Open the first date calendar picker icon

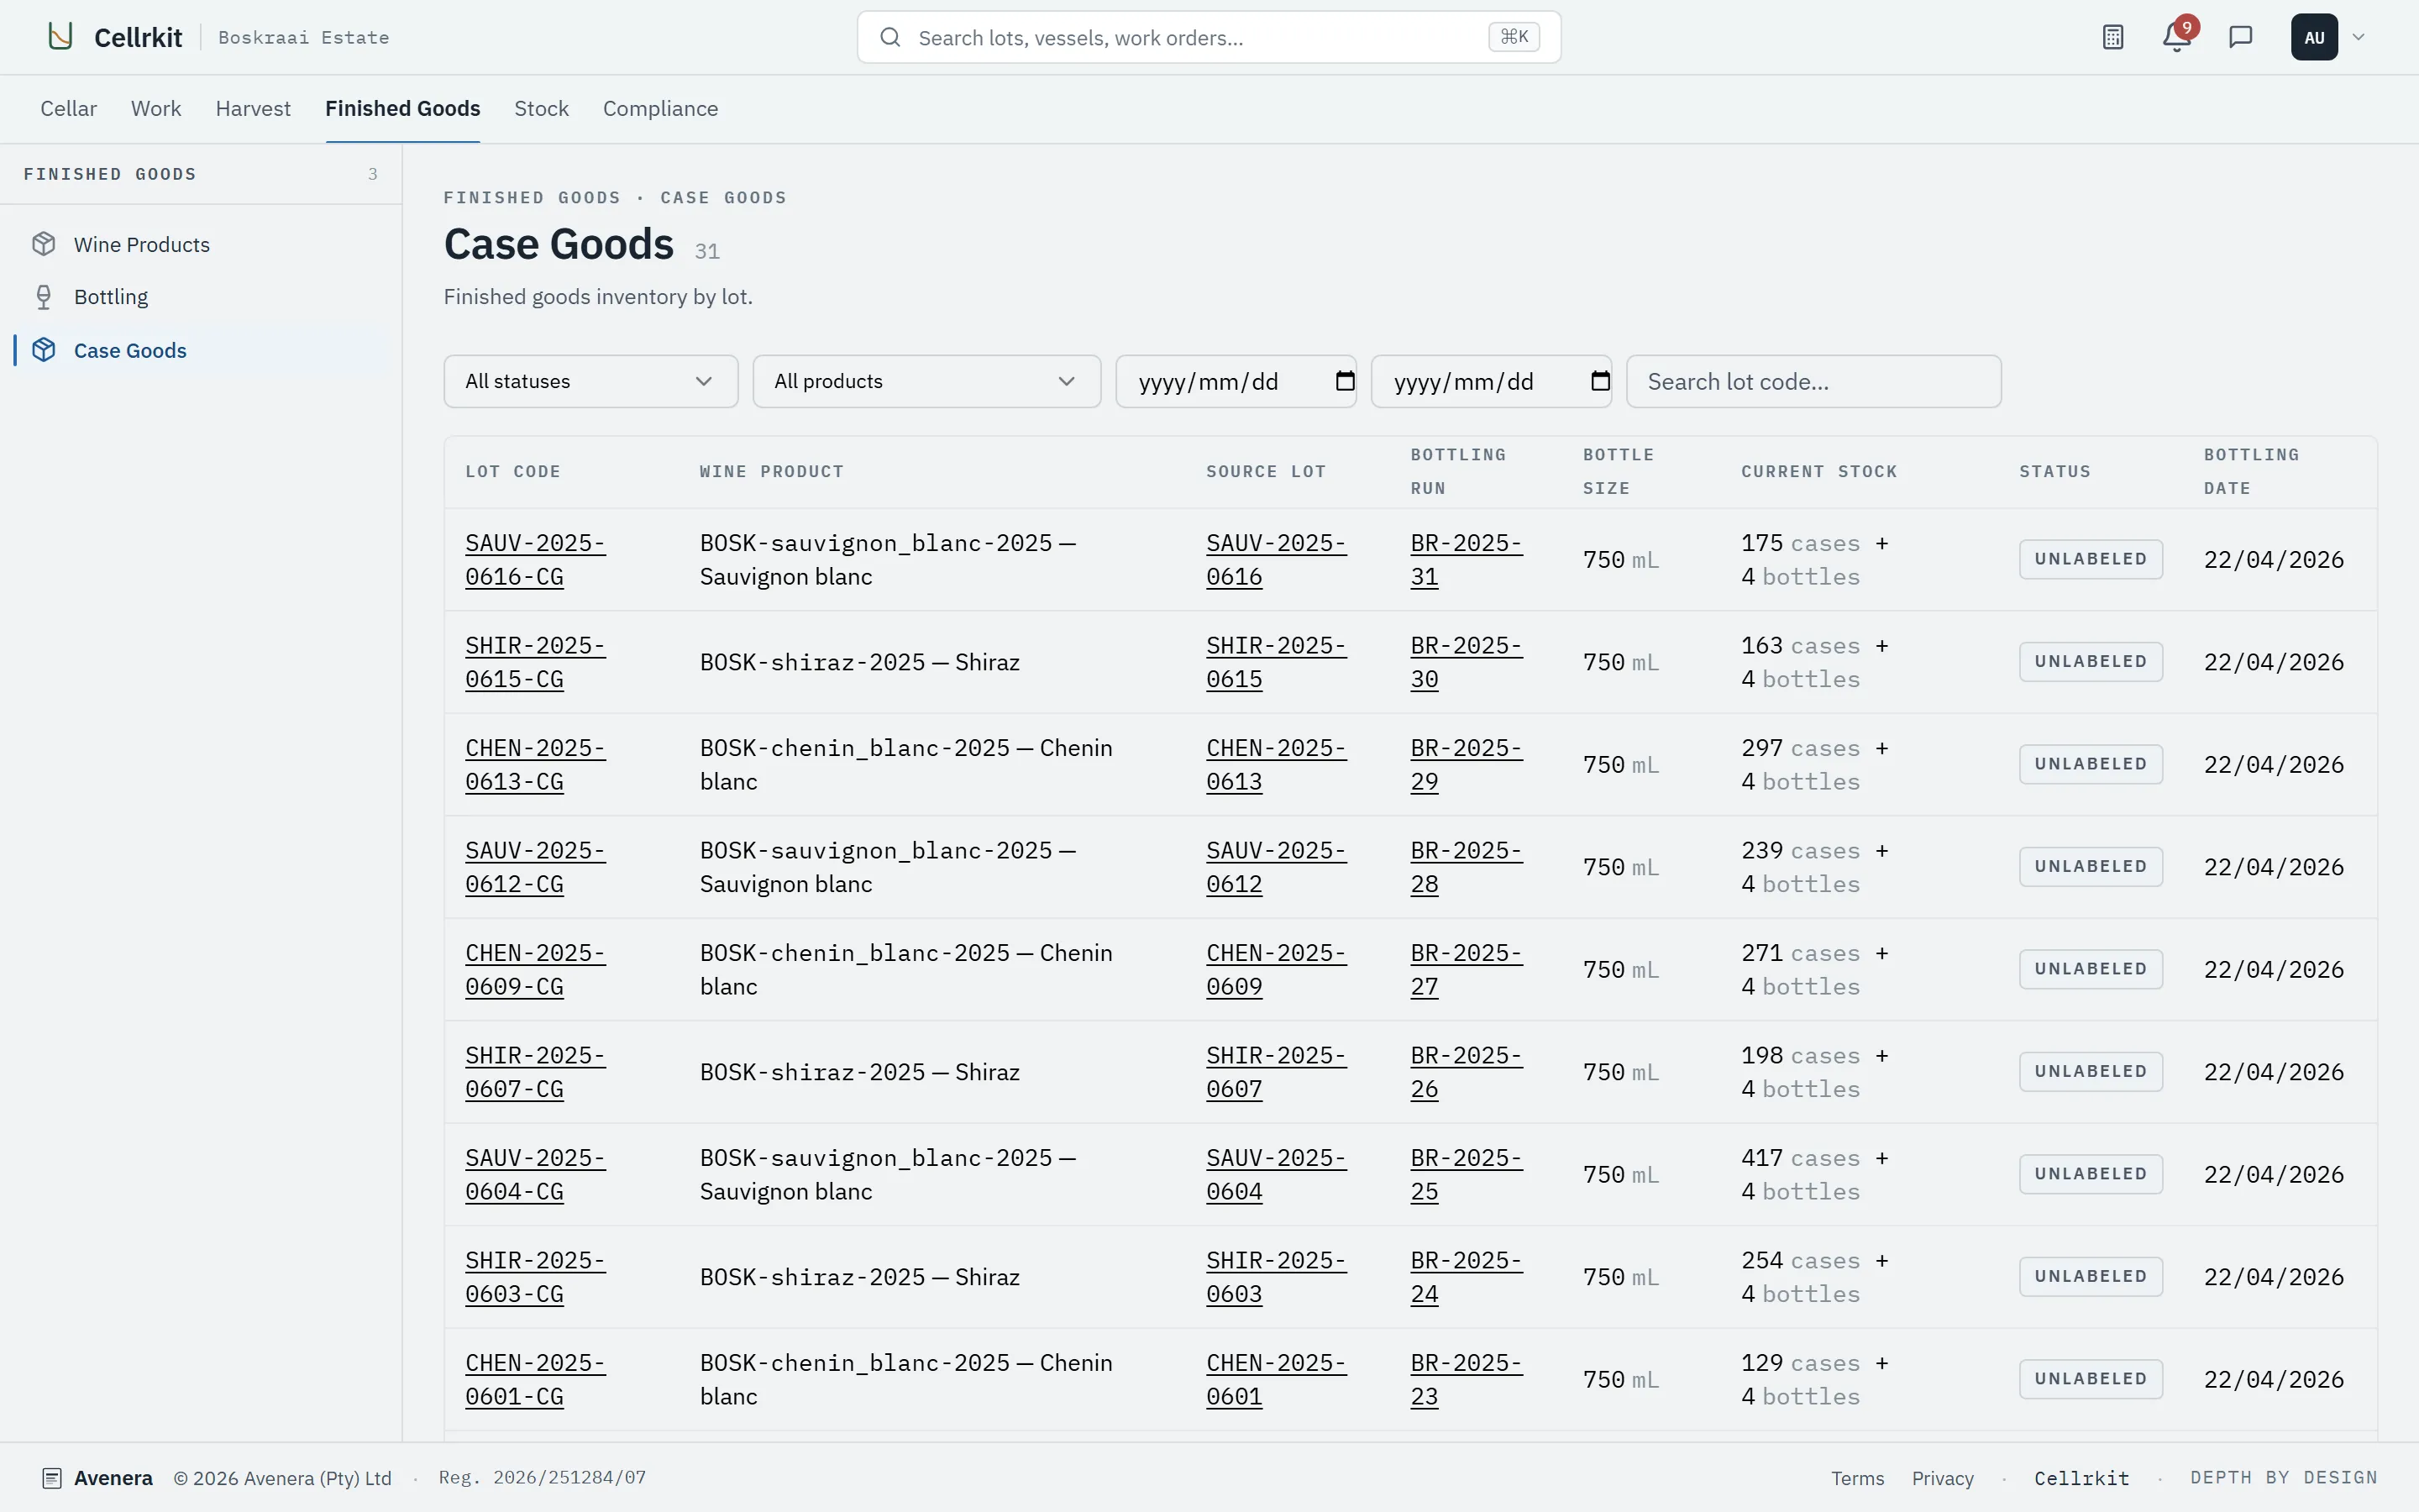point(1345,381)
